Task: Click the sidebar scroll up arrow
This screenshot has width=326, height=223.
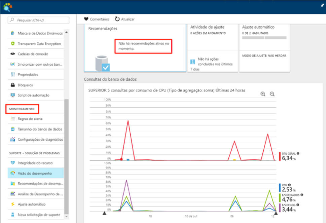Action: [x=66, y=33]
